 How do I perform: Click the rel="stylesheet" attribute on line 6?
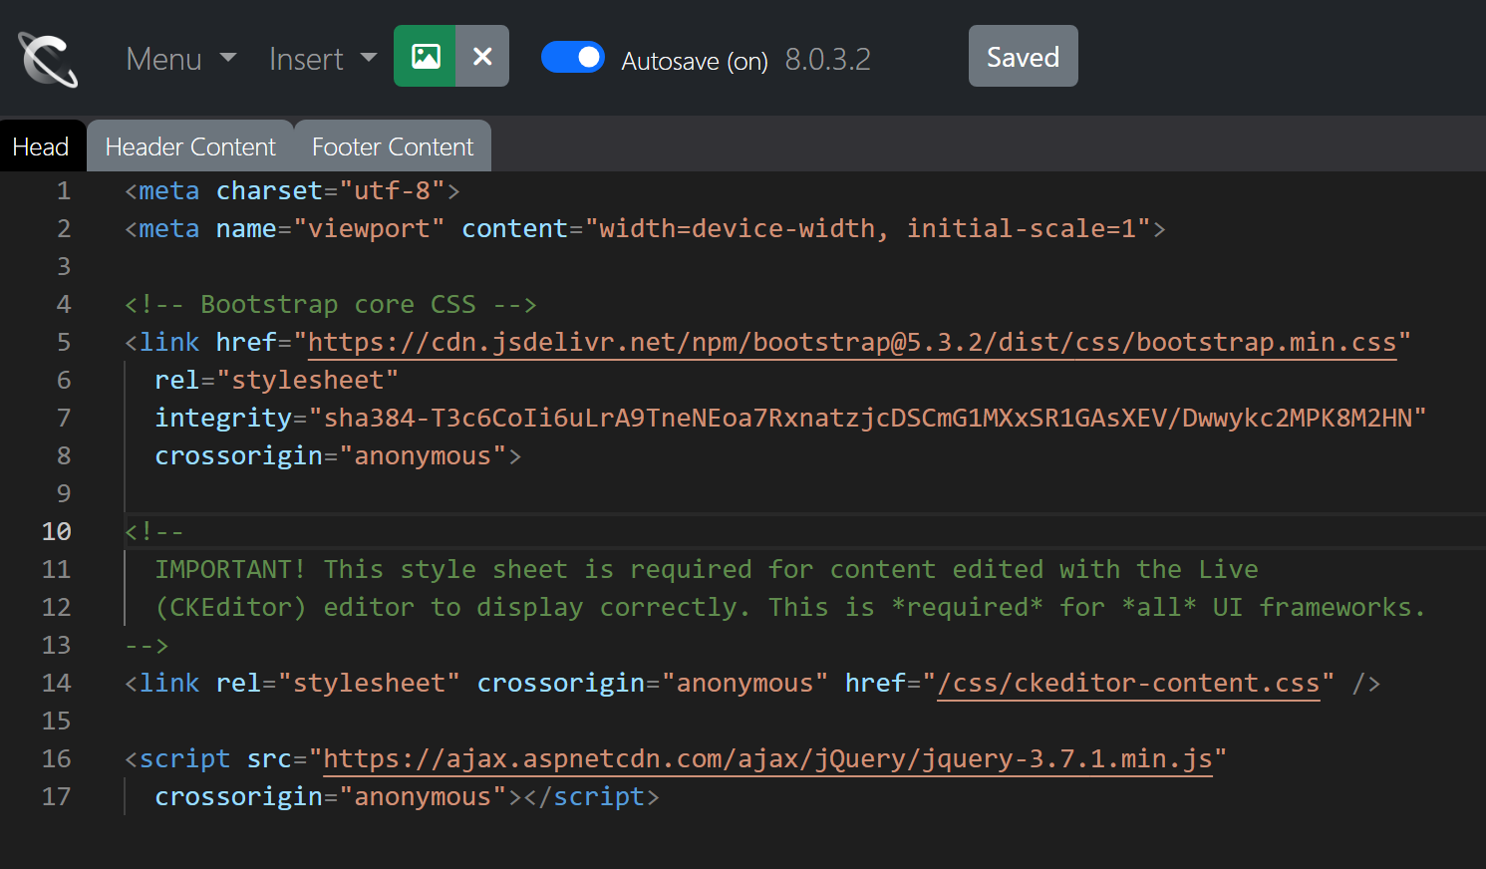point(277,380)
